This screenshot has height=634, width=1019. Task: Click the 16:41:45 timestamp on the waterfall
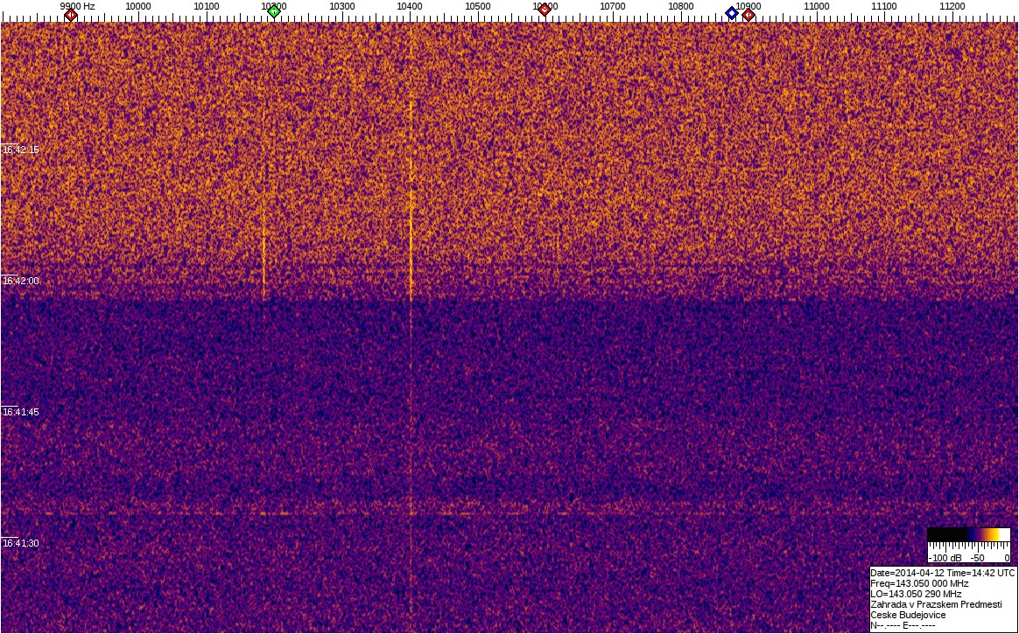coord(21,412)
